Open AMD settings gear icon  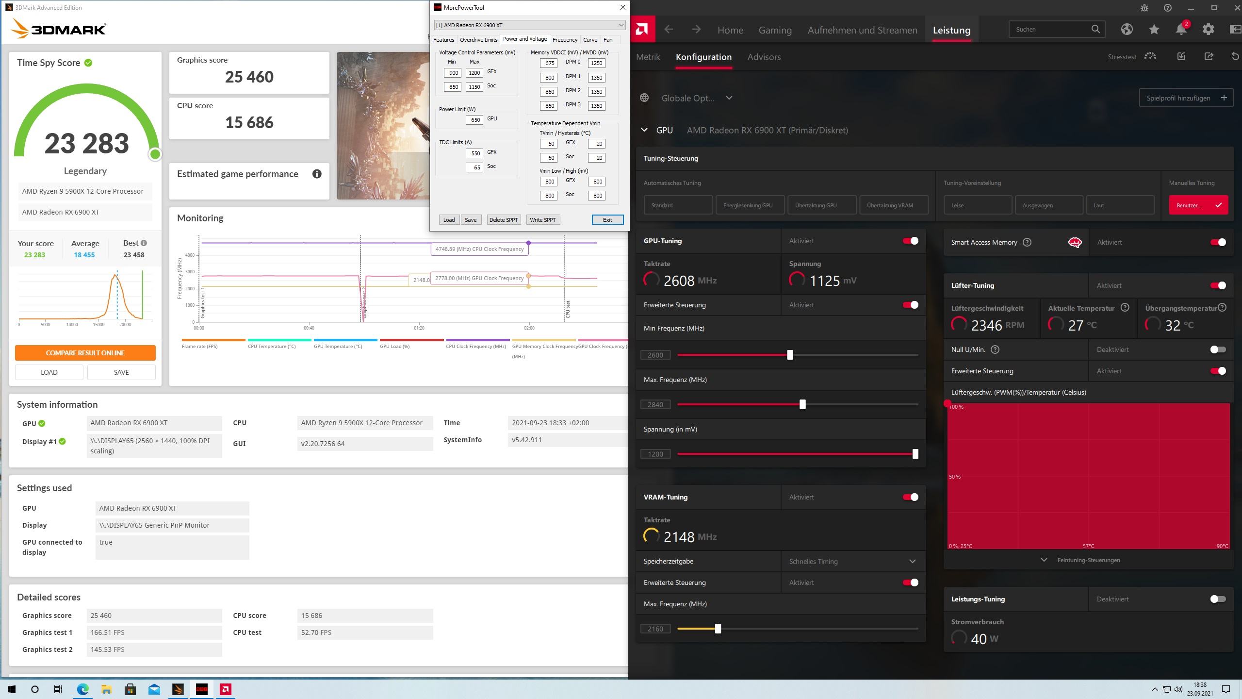pyautogui.click(x=1208, y=30)
